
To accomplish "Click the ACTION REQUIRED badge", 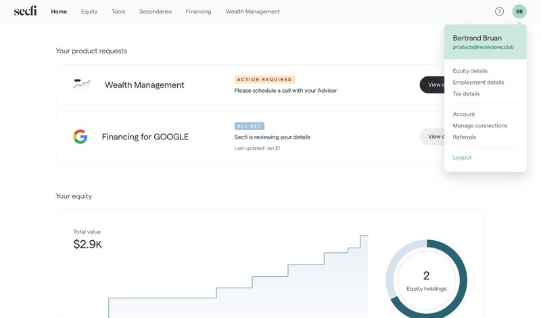I will [264, 79].
